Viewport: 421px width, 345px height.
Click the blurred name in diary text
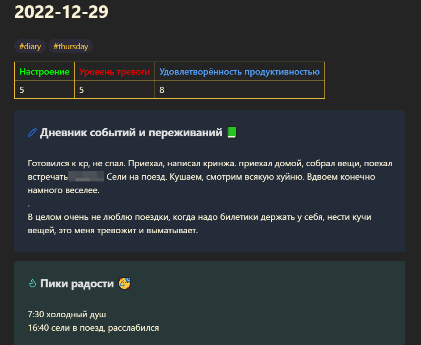(x=86, y=177)
